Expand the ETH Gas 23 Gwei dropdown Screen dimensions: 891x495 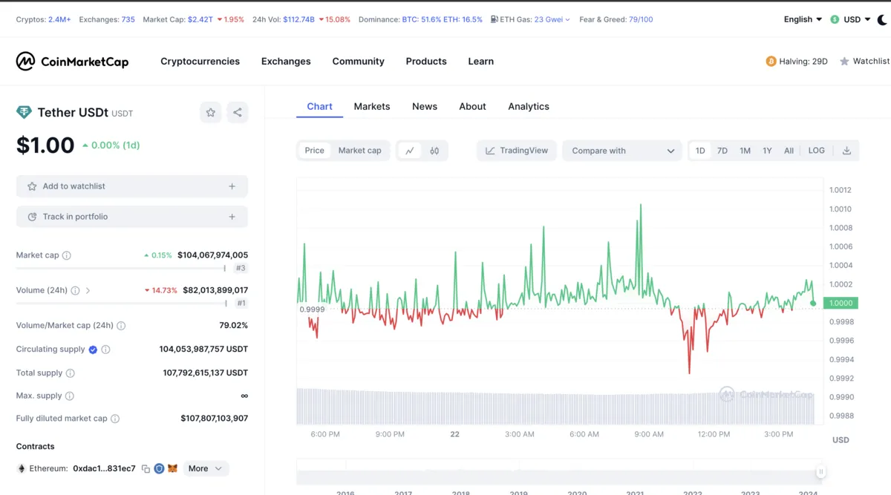pos(552,19)
